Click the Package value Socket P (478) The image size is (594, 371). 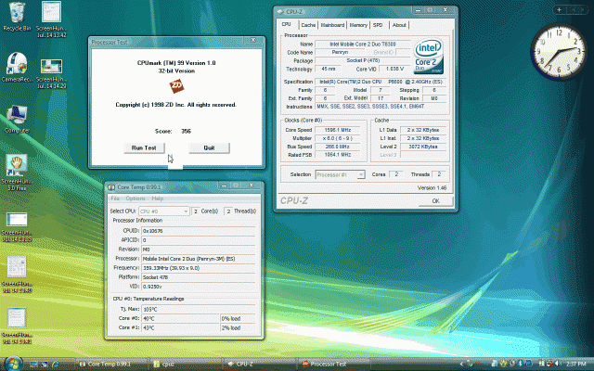point(363,60)
